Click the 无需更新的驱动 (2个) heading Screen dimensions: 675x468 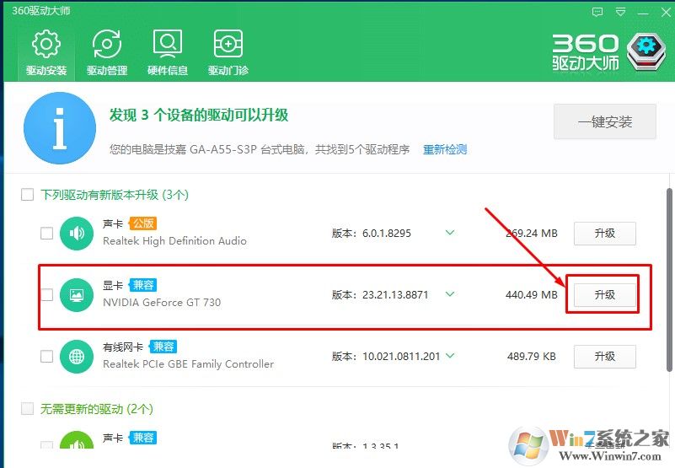(x=97, y=408)
